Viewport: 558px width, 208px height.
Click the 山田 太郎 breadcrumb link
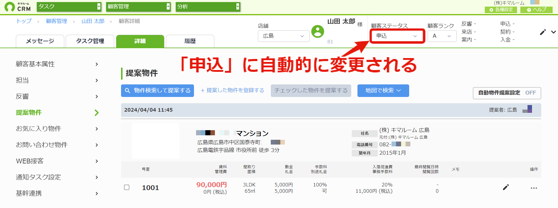(93, 21)
